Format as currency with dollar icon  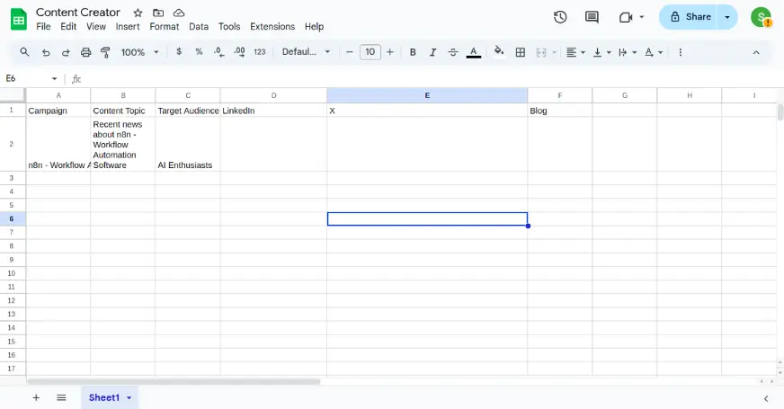click(x=179, y=51)
